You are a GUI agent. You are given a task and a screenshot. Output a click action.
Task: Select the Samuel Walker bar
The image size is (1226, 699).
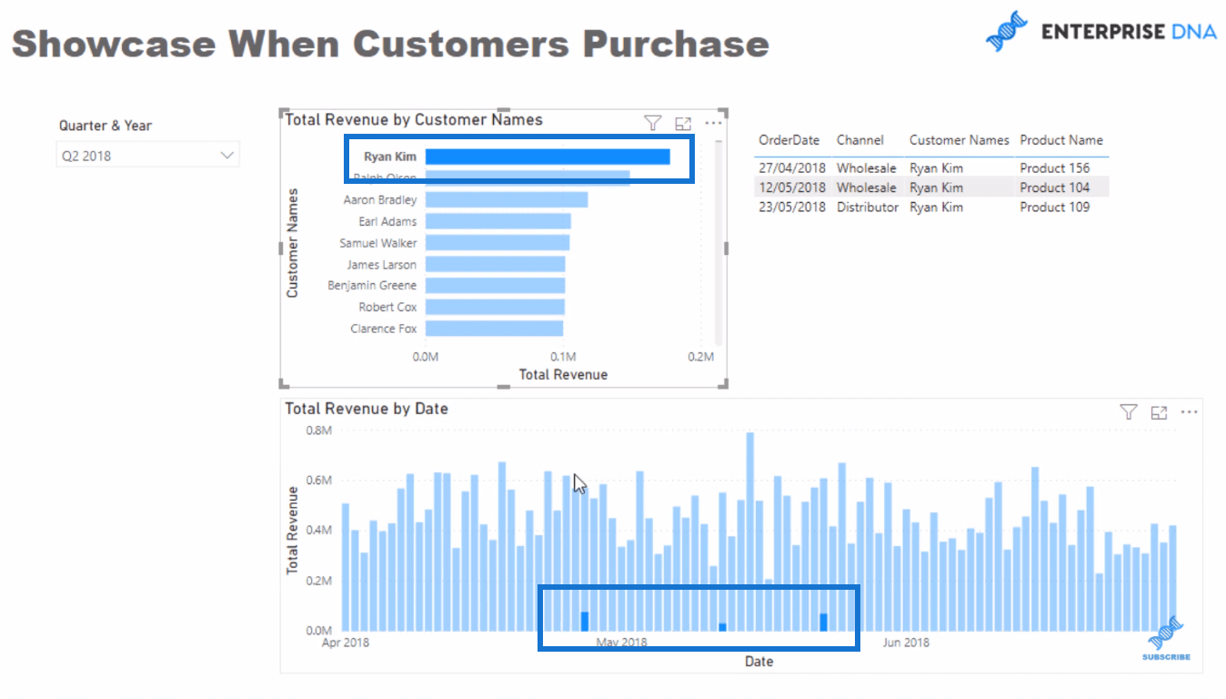point(497,243)
